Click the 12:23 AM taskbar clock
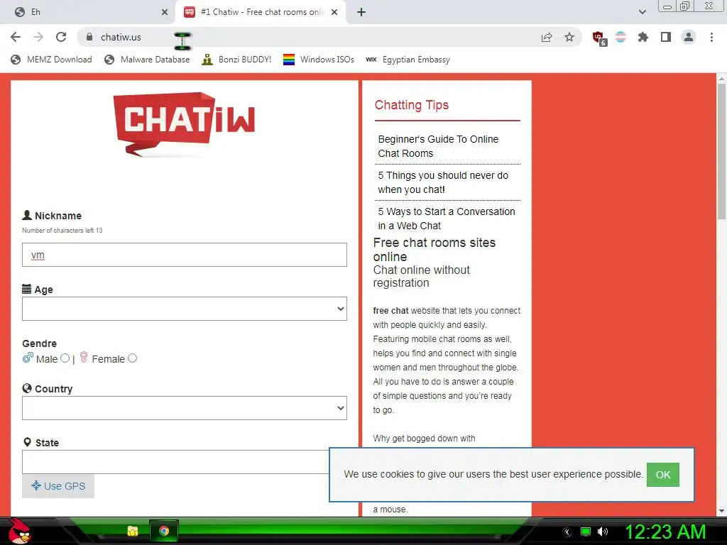 coord(666,532)
